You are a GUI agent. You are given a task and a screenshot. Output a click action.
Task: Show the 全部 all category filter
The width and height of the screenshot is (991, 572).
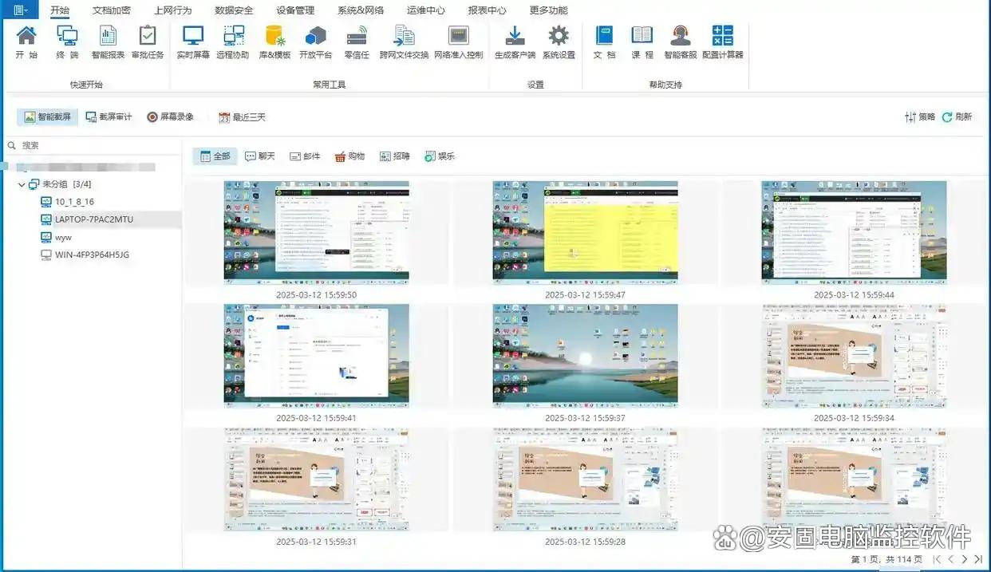[x=215, y=156]
